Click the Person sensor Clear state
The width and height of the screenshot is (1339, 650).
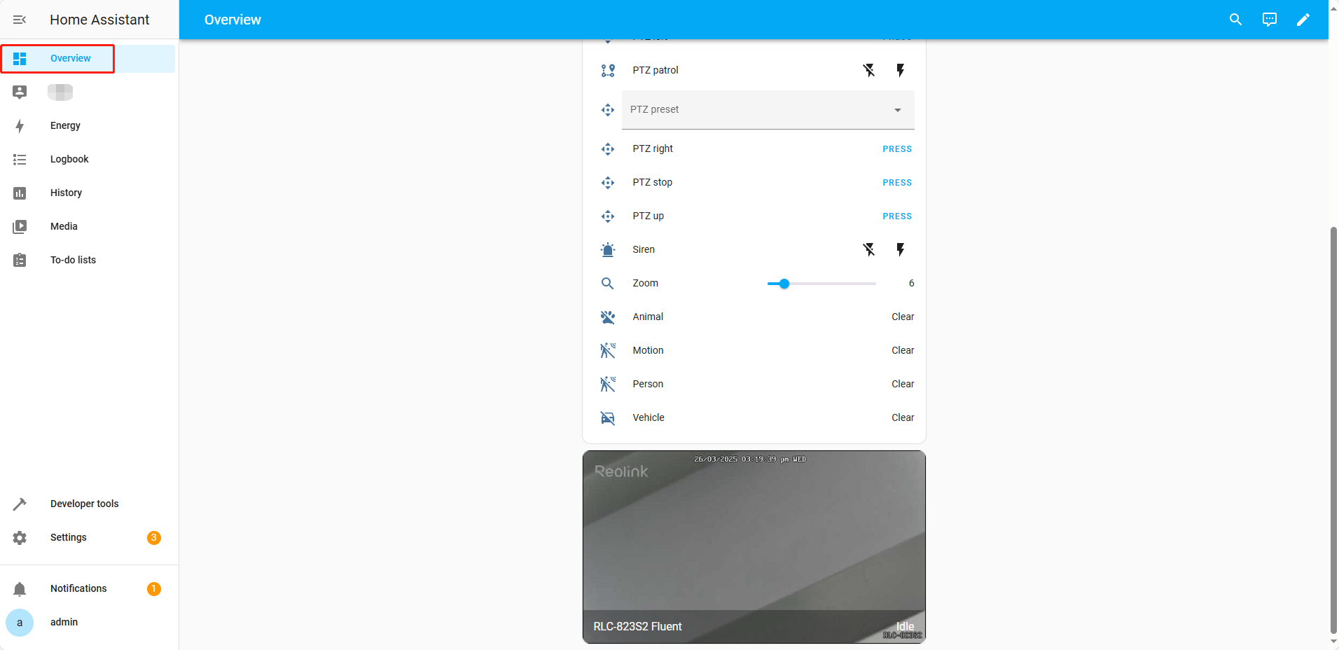tap(903, 385)
